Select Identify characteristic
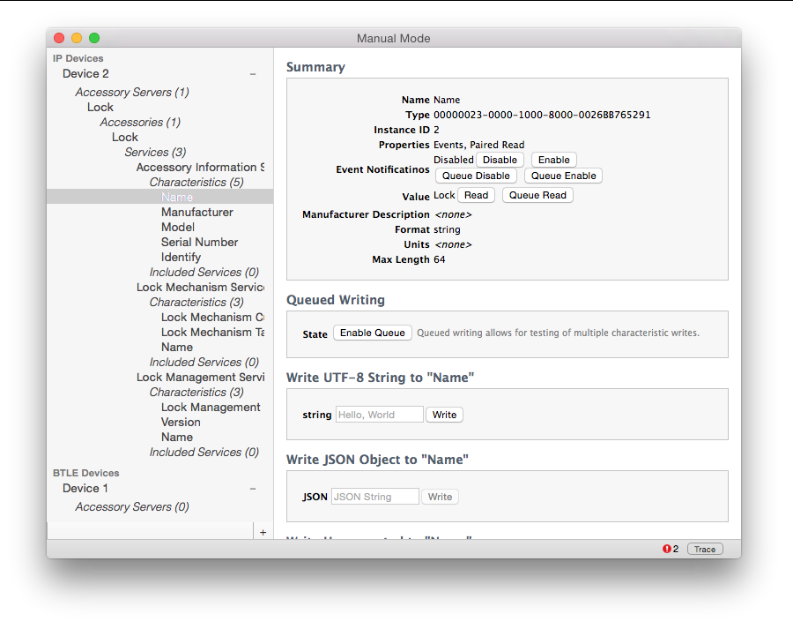This screenshot has width=793, height=629. (x=181, y=258)
